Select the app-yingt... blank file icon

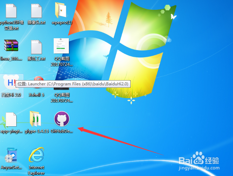[x=11, y=119]
